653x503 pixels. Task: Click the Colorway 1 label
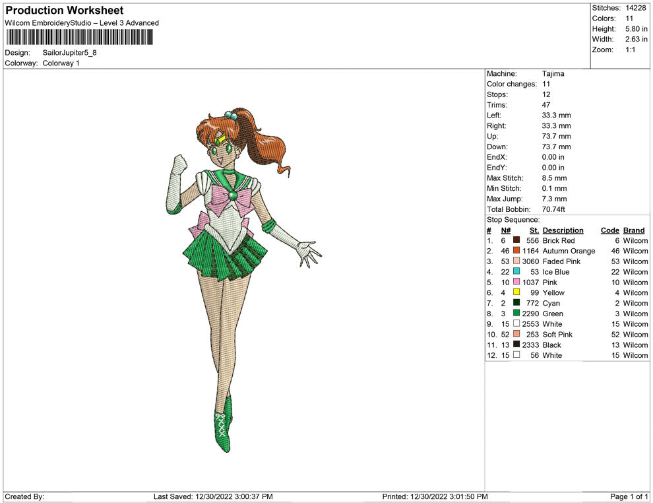[61, 63]
